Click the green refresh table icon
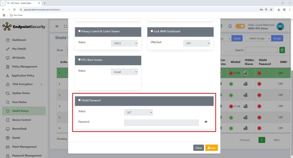 click(x=282, y=50)
